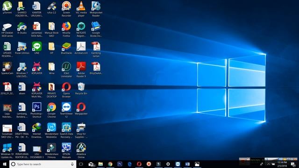Open the Manual Book SIKD folder
The height and width of the screenshot is (168, 299).
tap(51, 29)
